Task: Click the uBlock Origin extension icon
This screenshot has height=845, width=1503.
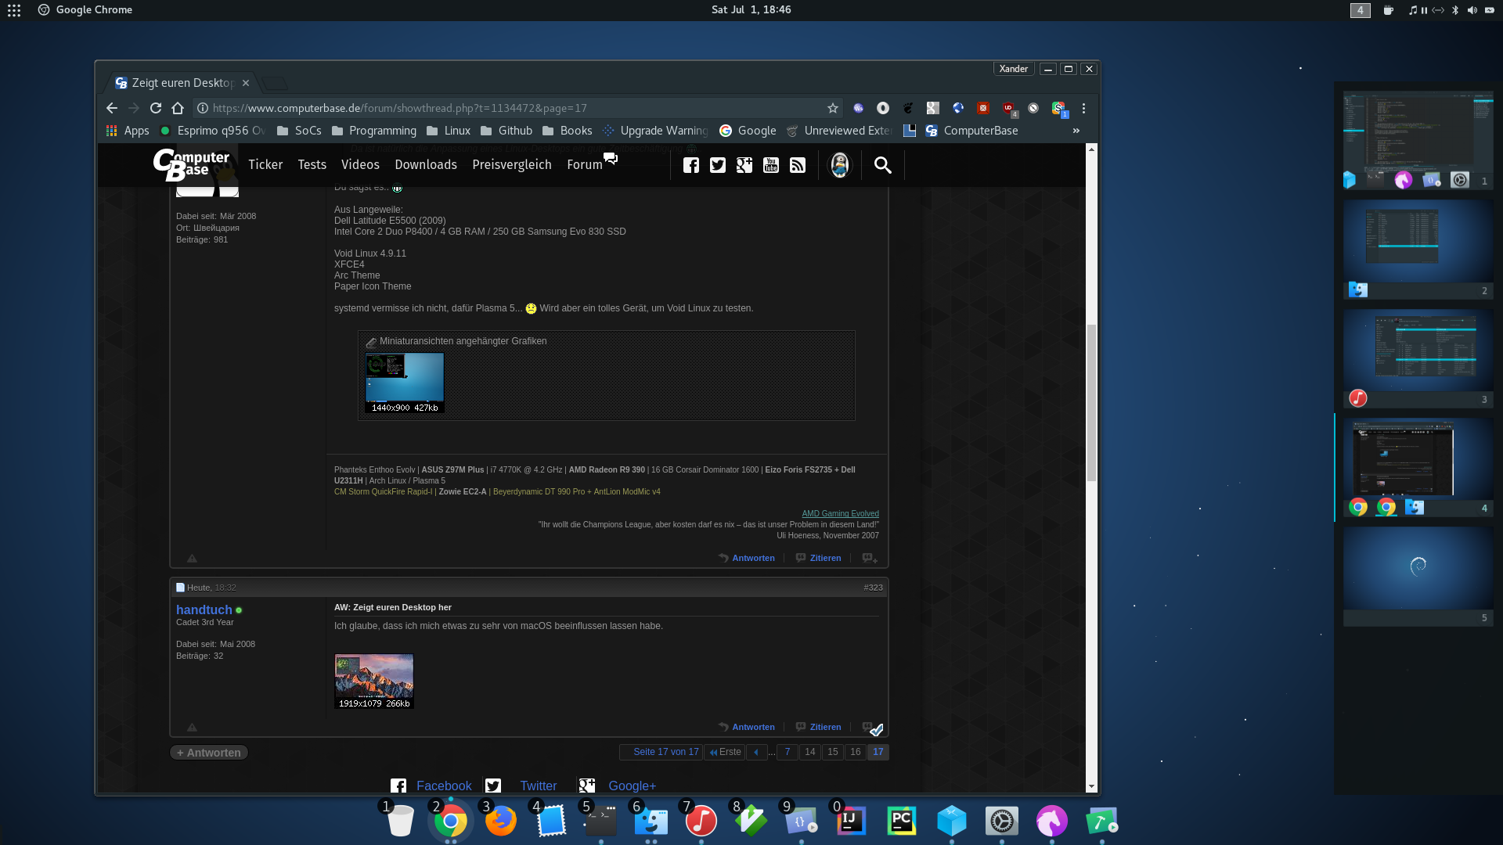Action: pos(1008,108)
